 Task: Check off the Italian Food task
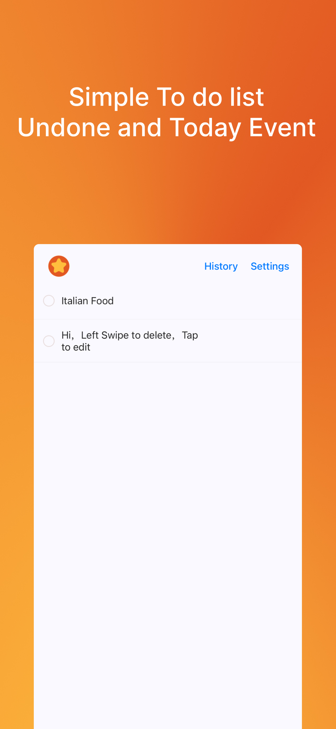coord(49,301)
